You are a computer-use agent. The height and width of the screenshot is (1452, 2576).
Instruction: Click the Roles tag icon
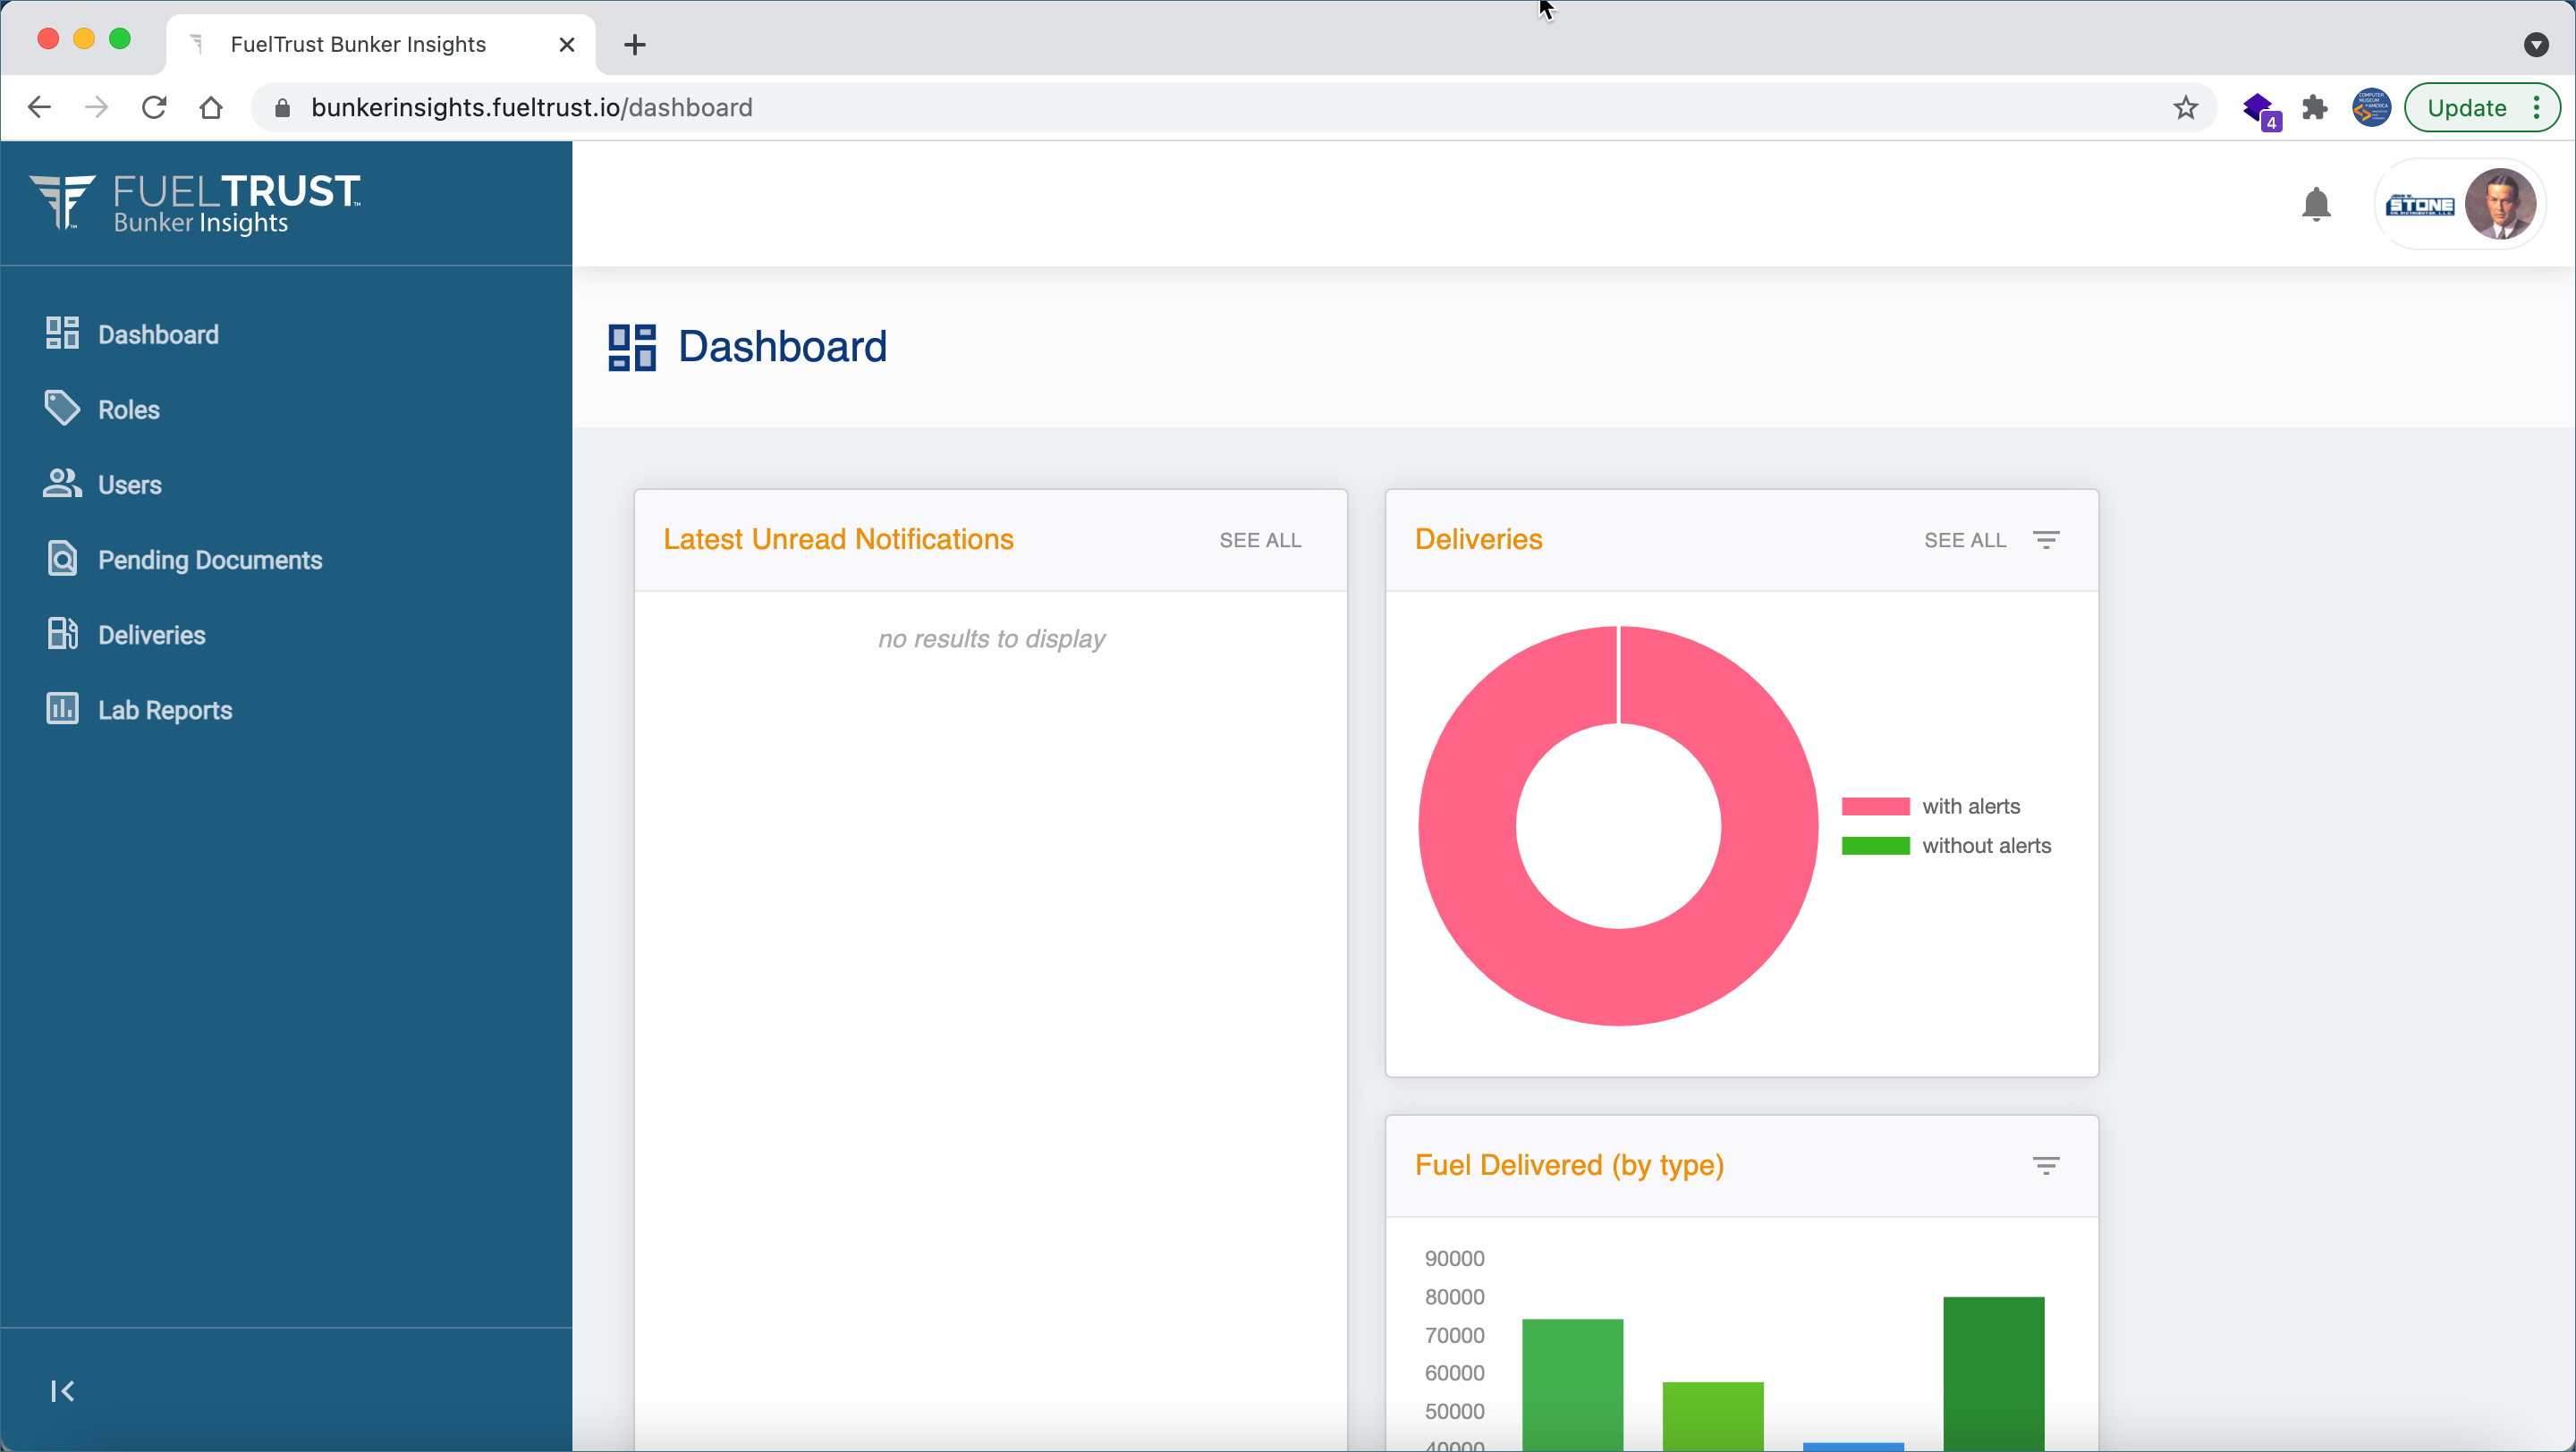coord(62,408)
